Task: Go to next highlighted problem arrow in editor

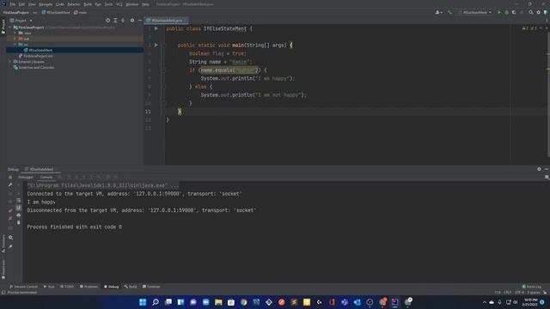Action: click(547, 28)
